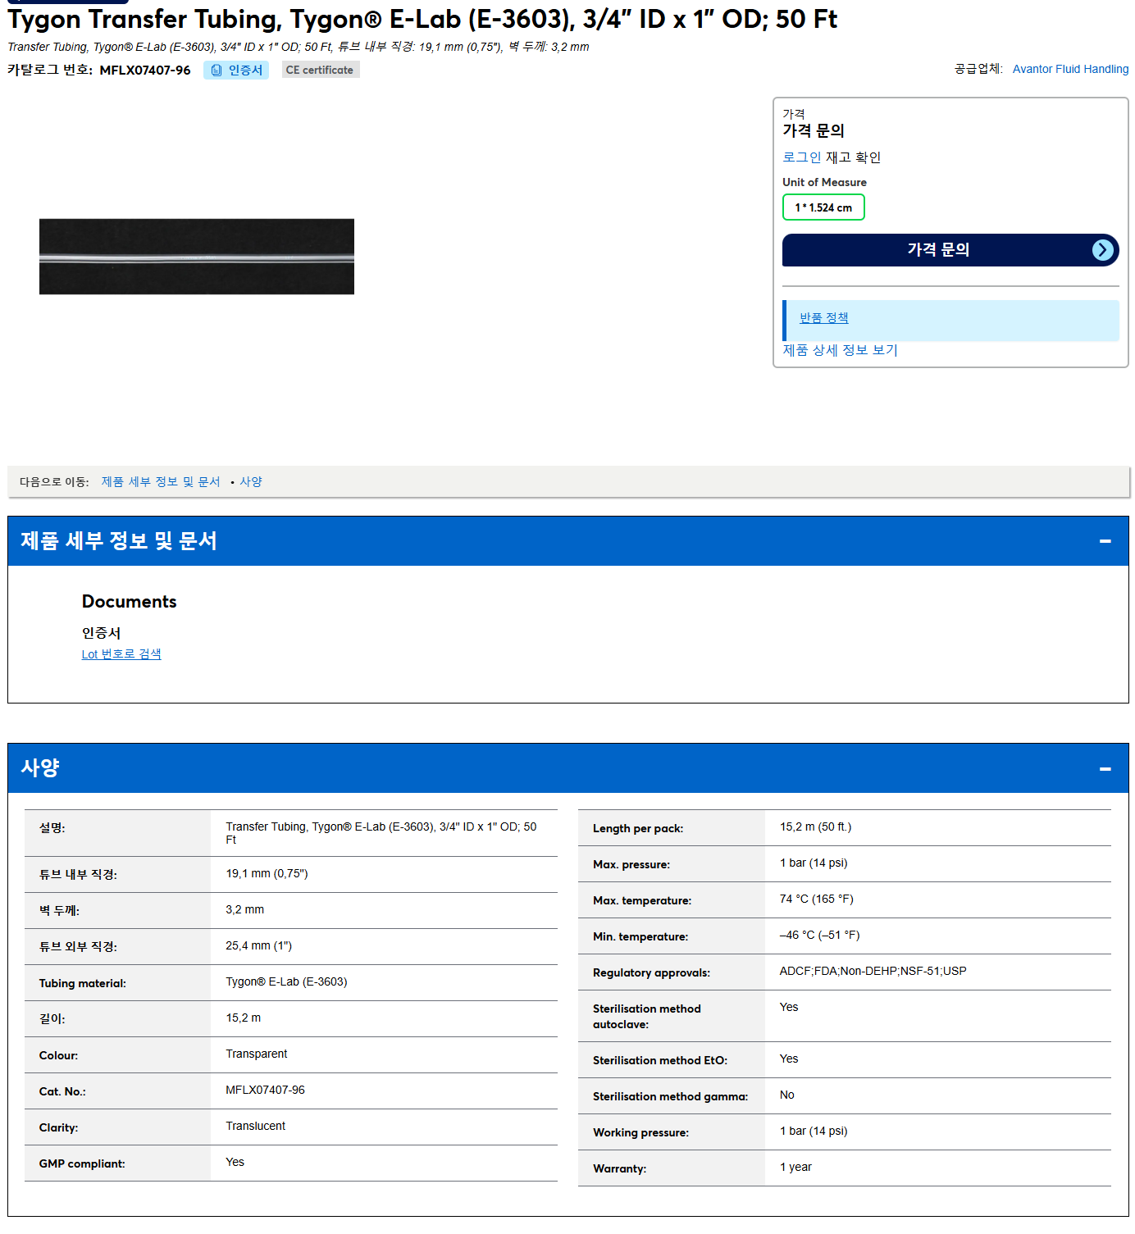Click 제품 상세 정보 보기 link
1135x1234 pixels.
pyautogui.click(x=840, y=350)
